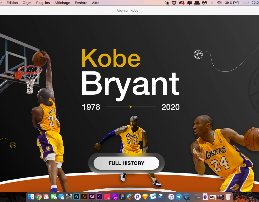This screenshot has width=259, height=202.
Task: Launch Axure RP from the Dock
Action: tap(115, 197)
